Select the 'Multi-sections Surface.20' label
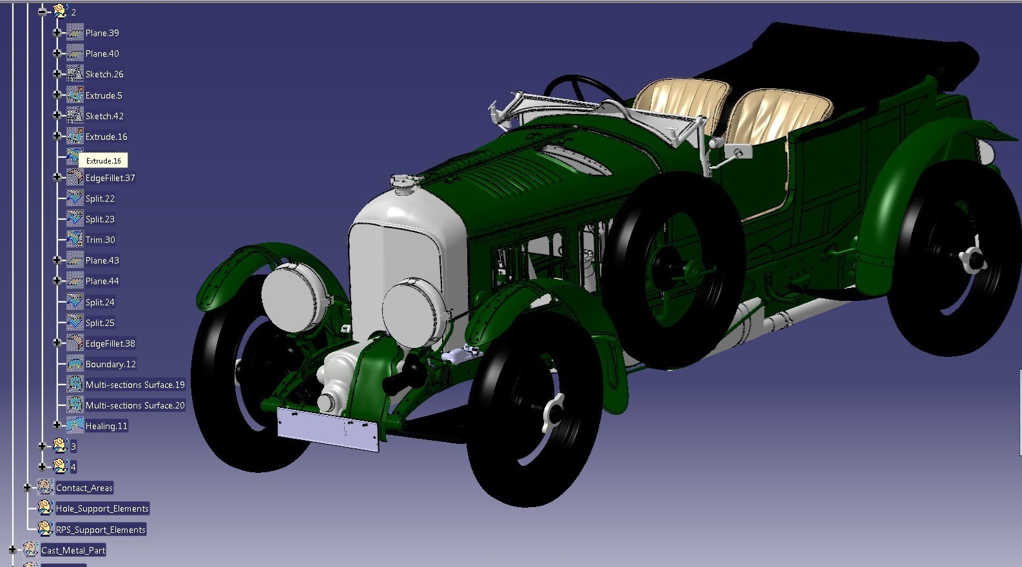 coord(135,405)
